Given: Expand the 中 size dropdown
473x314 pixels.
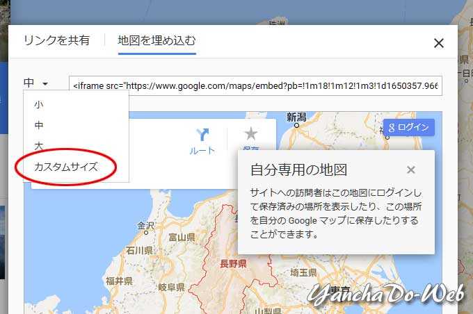Looking at the screenshot, I should pyautogui.click(x=36, y=83).
